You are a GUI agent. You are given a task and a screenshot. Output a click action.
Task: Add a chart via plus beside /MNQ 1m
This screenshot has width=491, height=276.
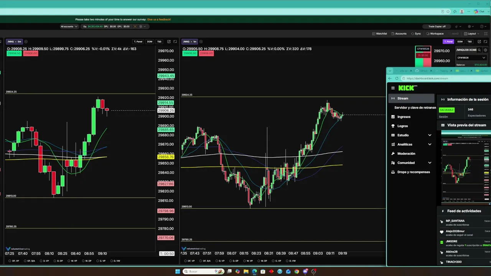coord(201,41)
